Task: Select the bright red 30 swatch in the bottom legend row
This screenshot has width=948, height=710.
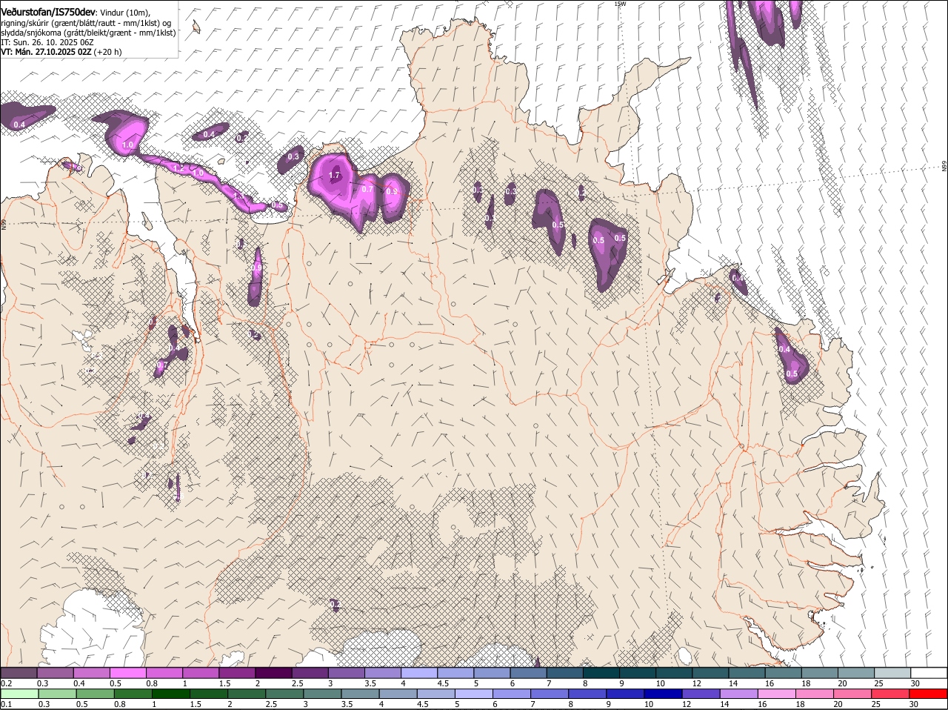Action: (x=929, y=694)
